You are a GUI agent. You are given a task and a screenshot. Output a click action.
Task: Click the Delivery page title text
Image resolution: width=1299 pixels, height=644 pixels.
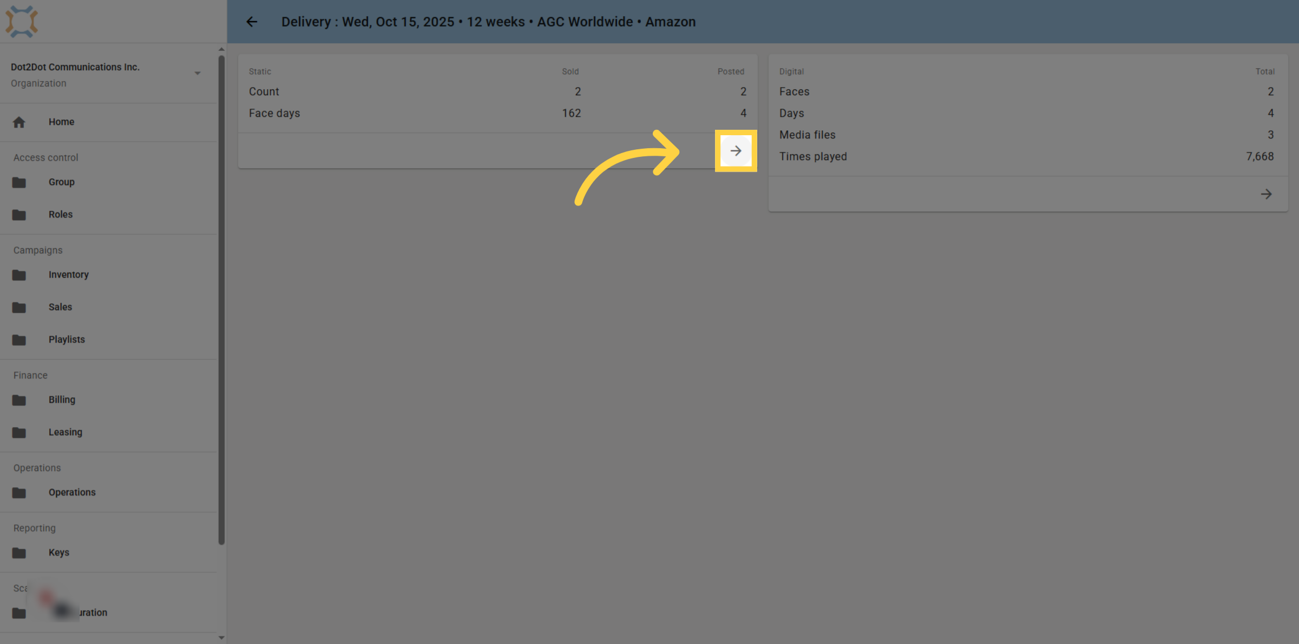point(488,22)
